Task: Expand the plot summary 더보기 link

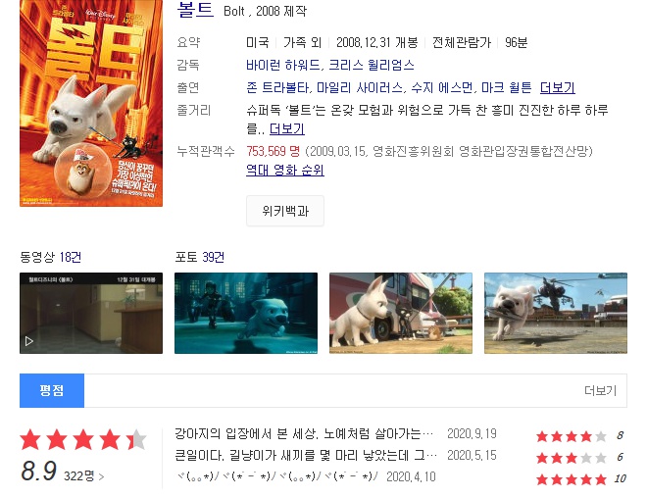Action: (287, 128)
